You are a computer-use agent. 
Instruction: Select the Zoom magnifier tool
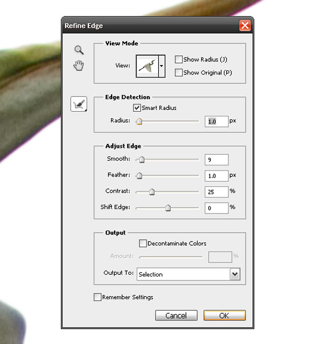[x=79, y=50]
